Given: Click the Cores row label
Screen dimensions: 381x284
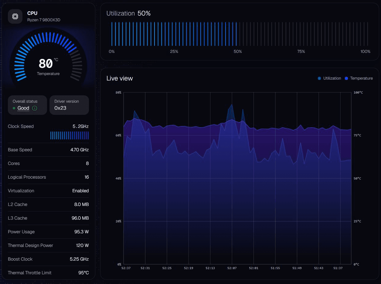Looking at the screenshot, I should (x=14, y=163).
